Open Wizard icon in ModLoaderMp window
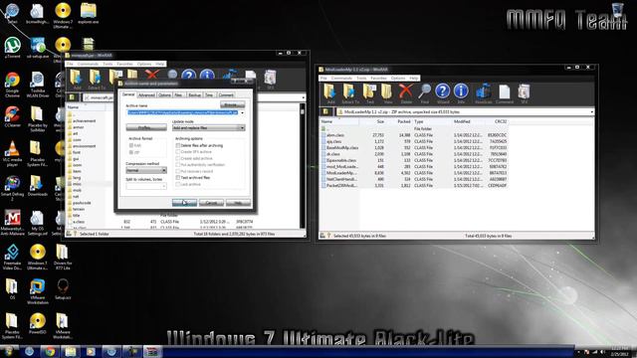637x358 pixels. tap(443, 92)
